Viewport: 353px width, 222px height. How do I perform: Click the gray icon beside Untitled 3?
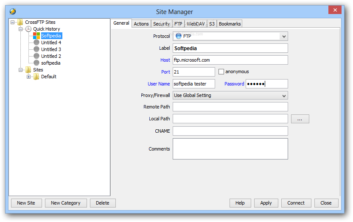(36, 49)
